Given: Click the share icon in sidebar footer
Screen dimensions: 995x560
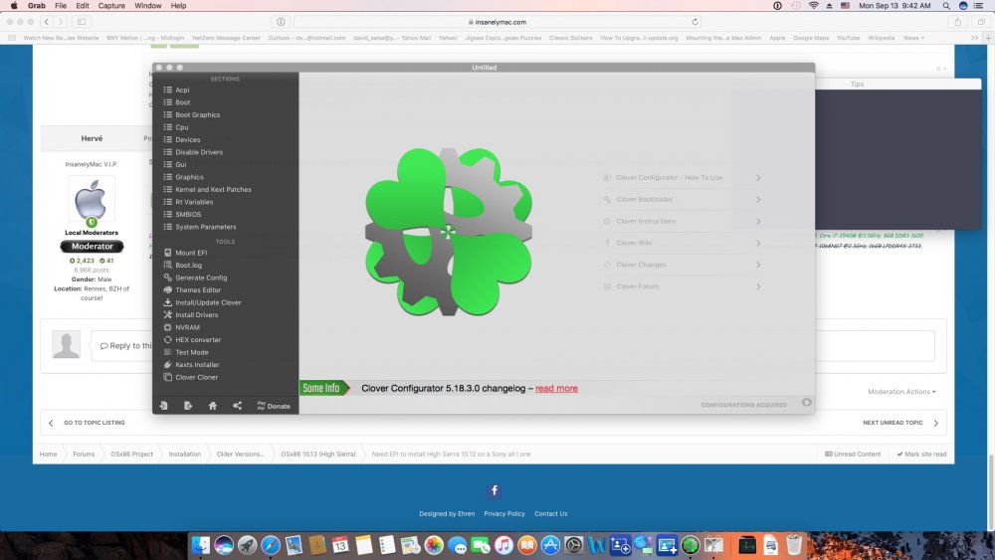Looking at the screenshot, I should (238, 406).
